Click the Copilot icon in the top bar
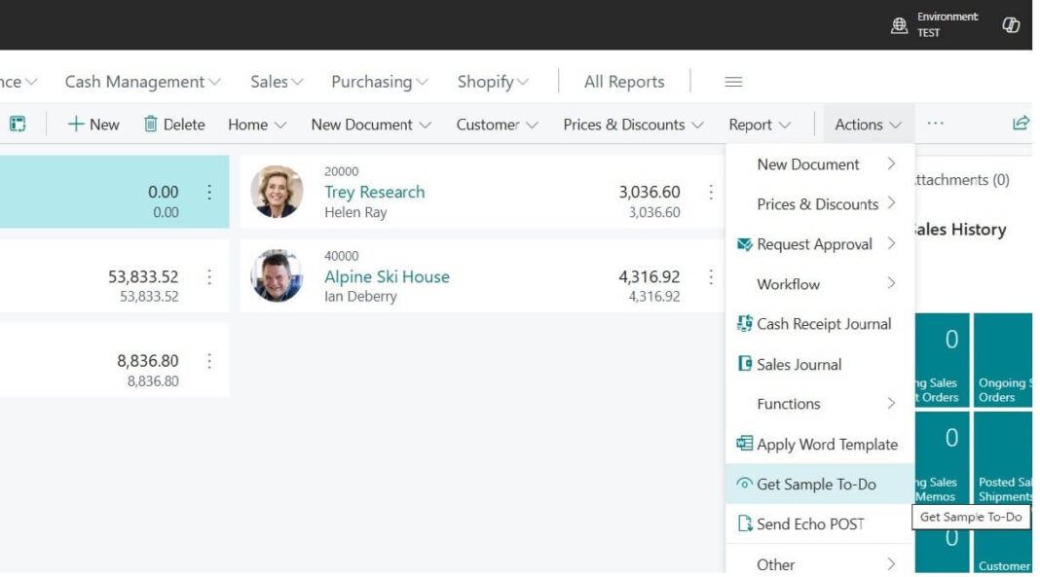The image size is (1040, 577). coord(1011,25)
